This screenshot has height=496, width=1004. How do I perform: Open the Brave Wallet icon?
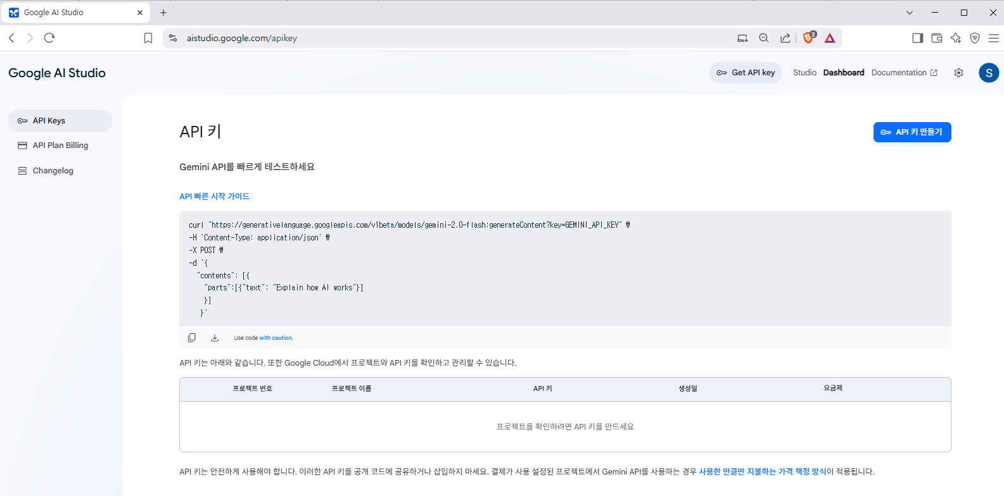click(x=937, y=38)
